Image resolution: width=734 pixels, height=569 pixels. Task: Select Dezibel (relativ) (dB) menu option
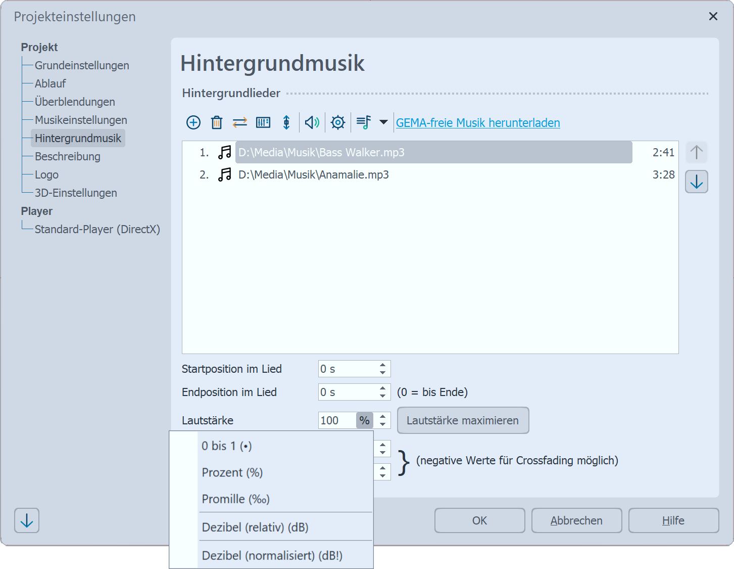coord(255,527)
